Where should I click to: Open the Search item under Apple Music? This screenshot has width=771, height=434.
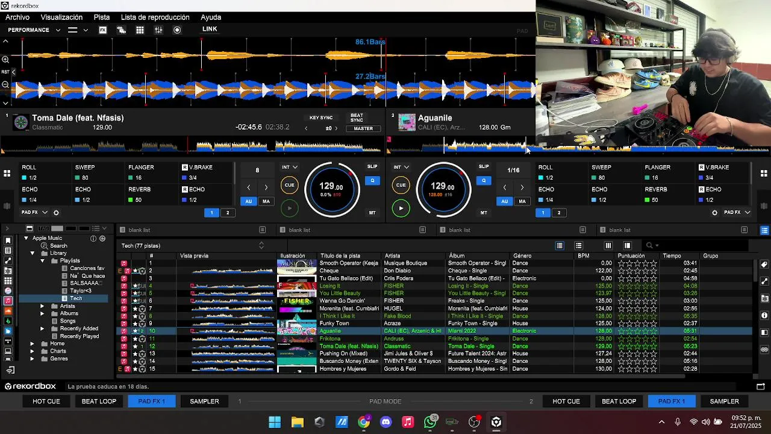58,246
